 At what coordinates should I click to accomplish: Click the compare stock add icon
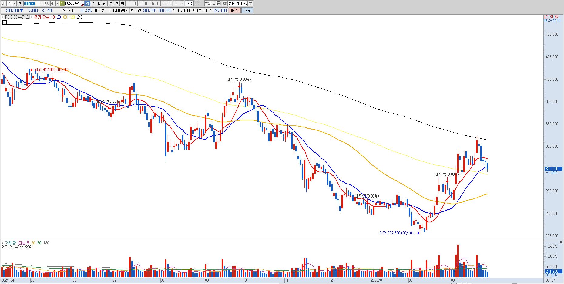point(207,3)
